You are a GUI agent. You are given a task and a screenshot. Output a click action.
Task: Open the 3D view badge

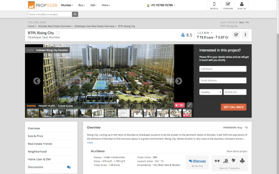[180, 105]
